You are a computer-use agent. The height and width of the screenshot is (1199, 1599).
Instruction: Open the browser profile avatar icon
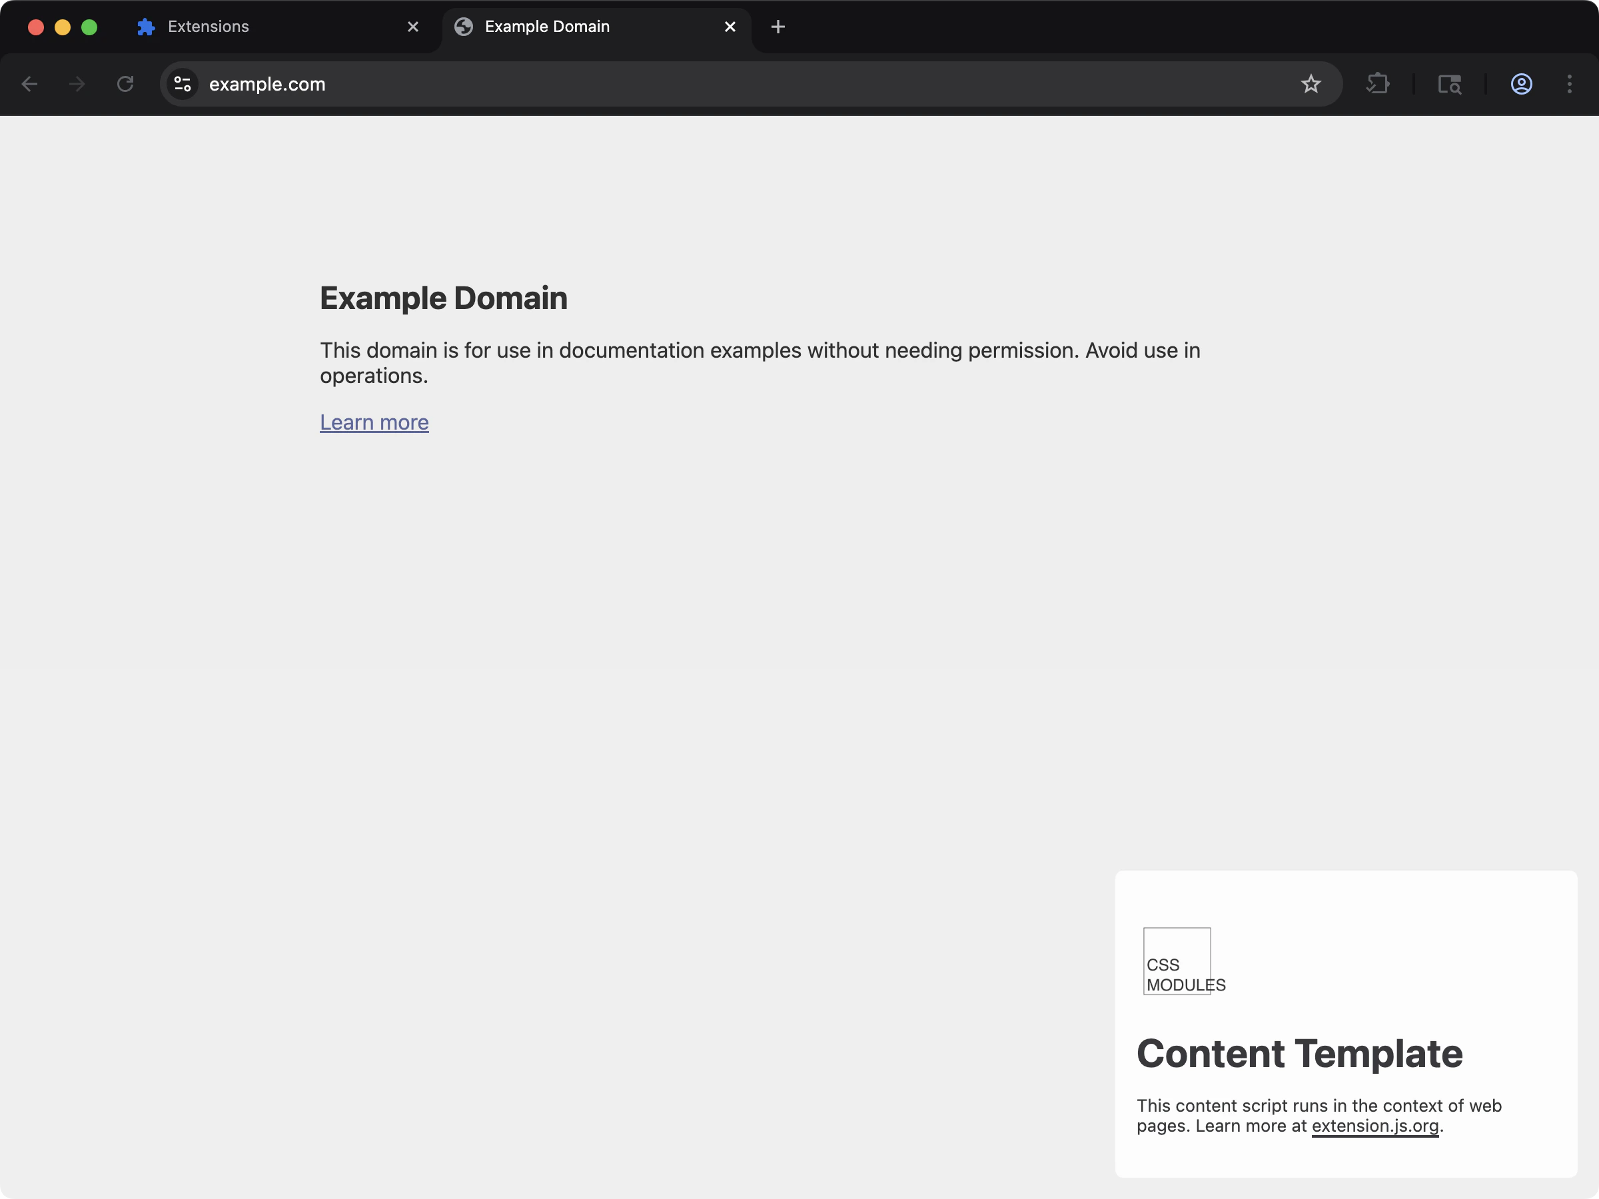[x=1521, y=84]
